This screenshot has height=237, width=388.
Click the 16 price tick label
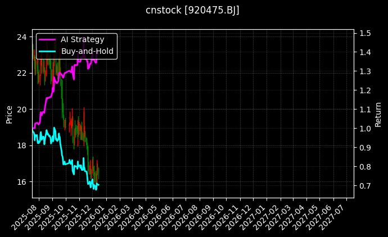pyautogui.click(x=21, y=182)
